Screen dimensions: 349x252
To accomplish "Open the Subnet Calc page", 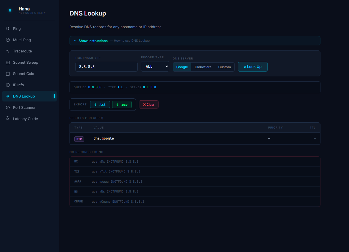I will coord(29,74).
